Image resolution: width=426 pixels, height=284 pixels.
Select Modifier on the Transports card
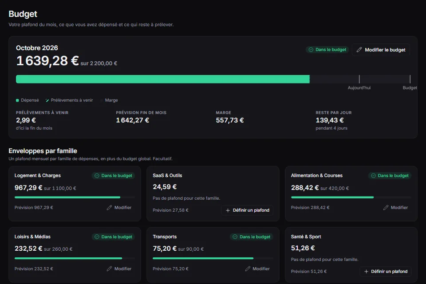point(257,269)
